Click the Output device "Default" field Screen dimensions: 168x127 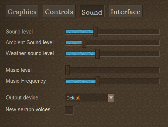(86, 98)
